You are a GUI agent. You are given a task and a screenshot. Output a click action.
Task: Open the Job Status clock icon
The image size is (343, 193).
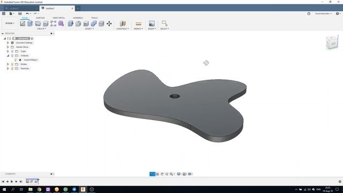(309, 13)
